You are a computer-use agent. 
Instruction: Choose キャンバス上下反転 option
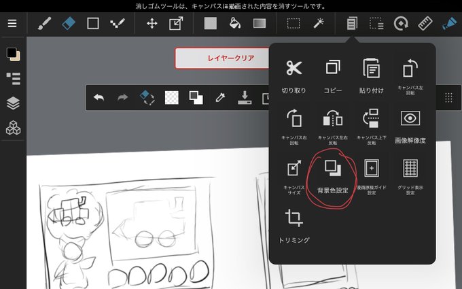pos(371,126)
